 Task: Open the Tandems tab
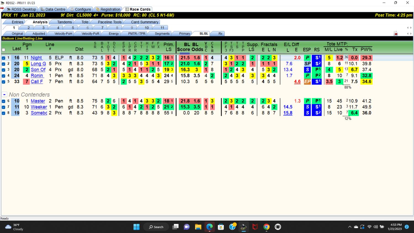64,22
